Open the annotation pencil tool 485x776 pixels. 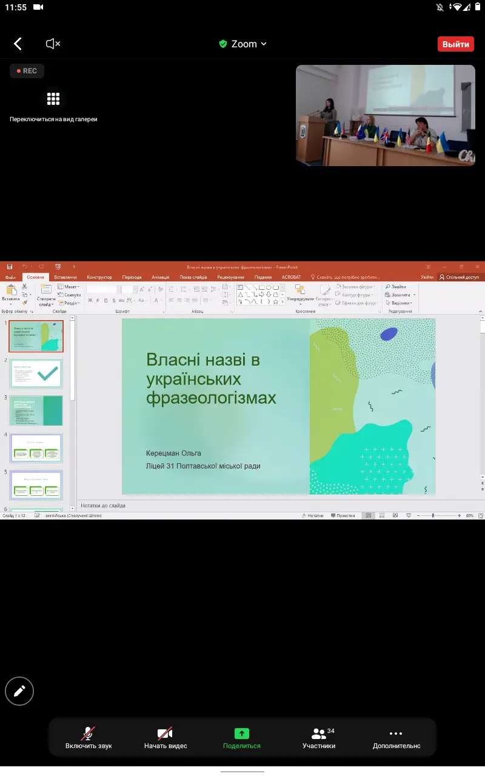[x=19, y=691]
